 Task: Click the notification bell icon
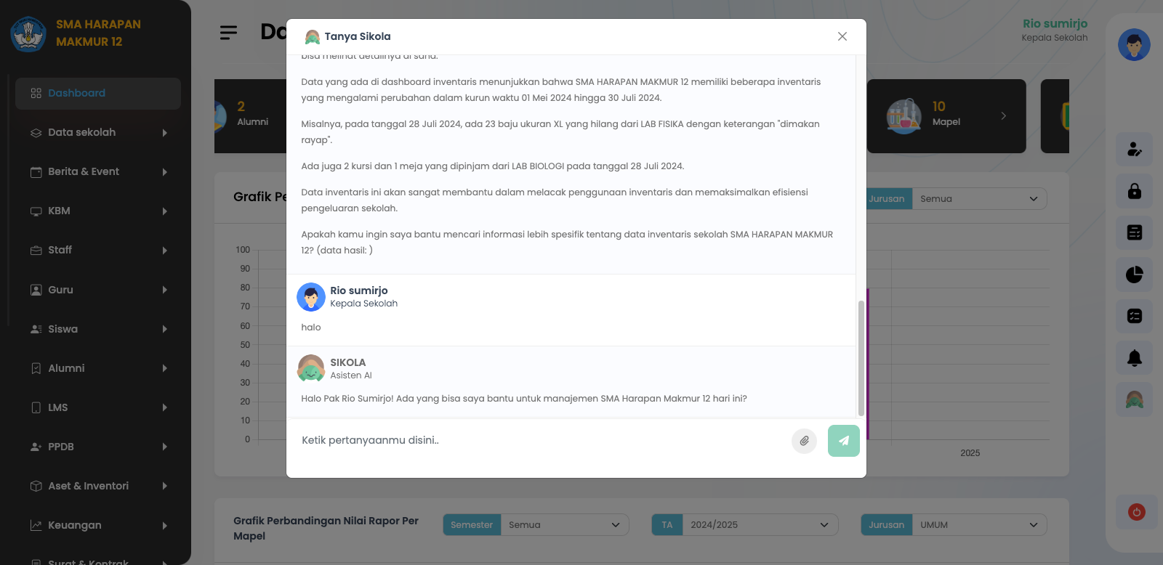click(x=1134, y=357)
